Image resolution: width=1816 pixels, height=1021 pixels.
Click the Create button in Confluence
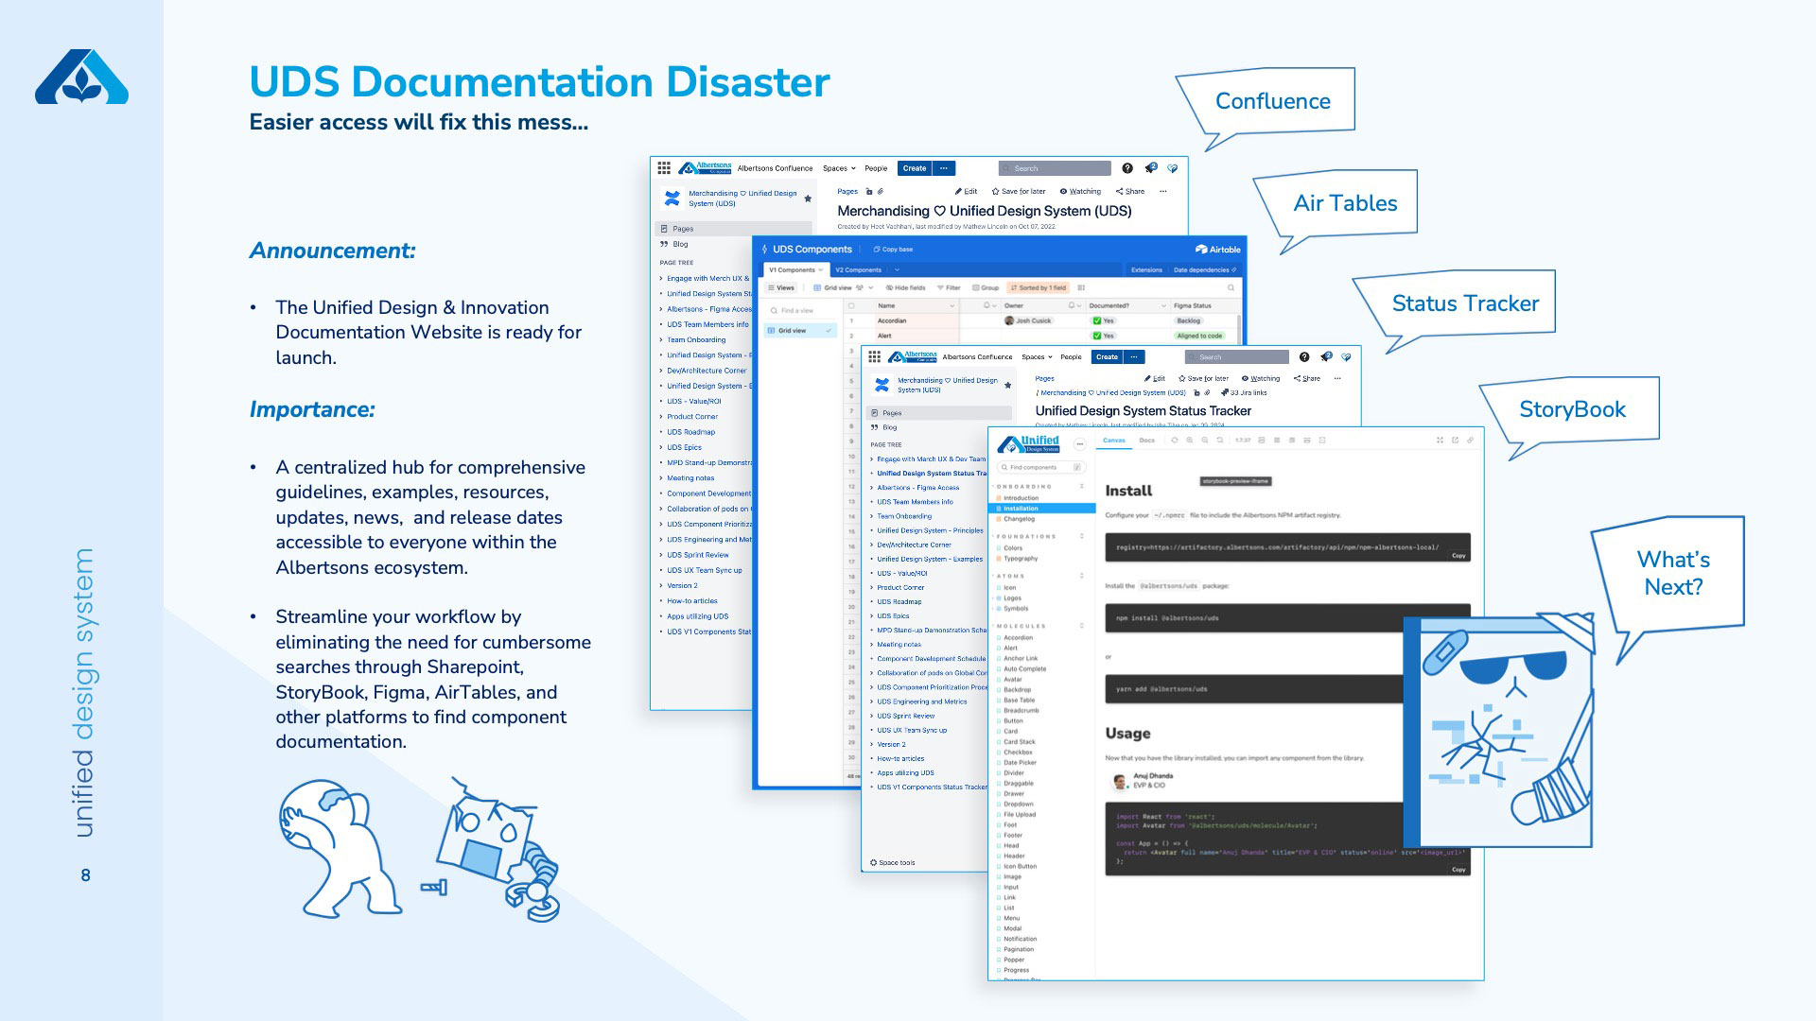[915, 168]
